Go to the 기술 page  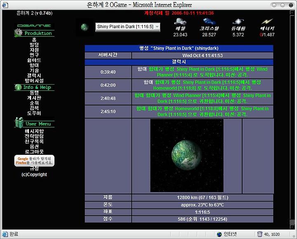tap(34, 70)
